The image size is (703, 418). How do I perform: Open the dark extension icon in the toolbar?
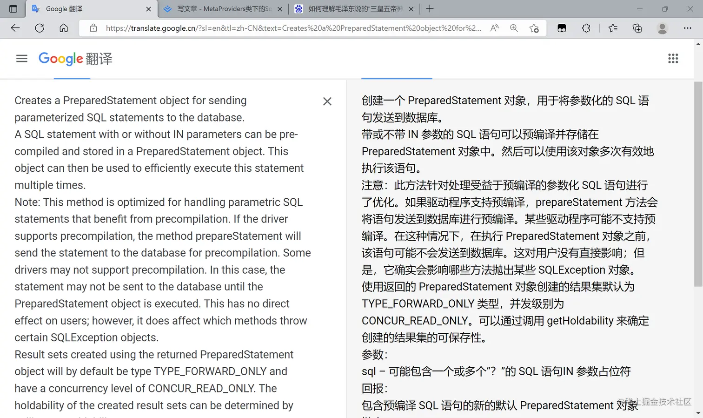[x=562, y=28]
